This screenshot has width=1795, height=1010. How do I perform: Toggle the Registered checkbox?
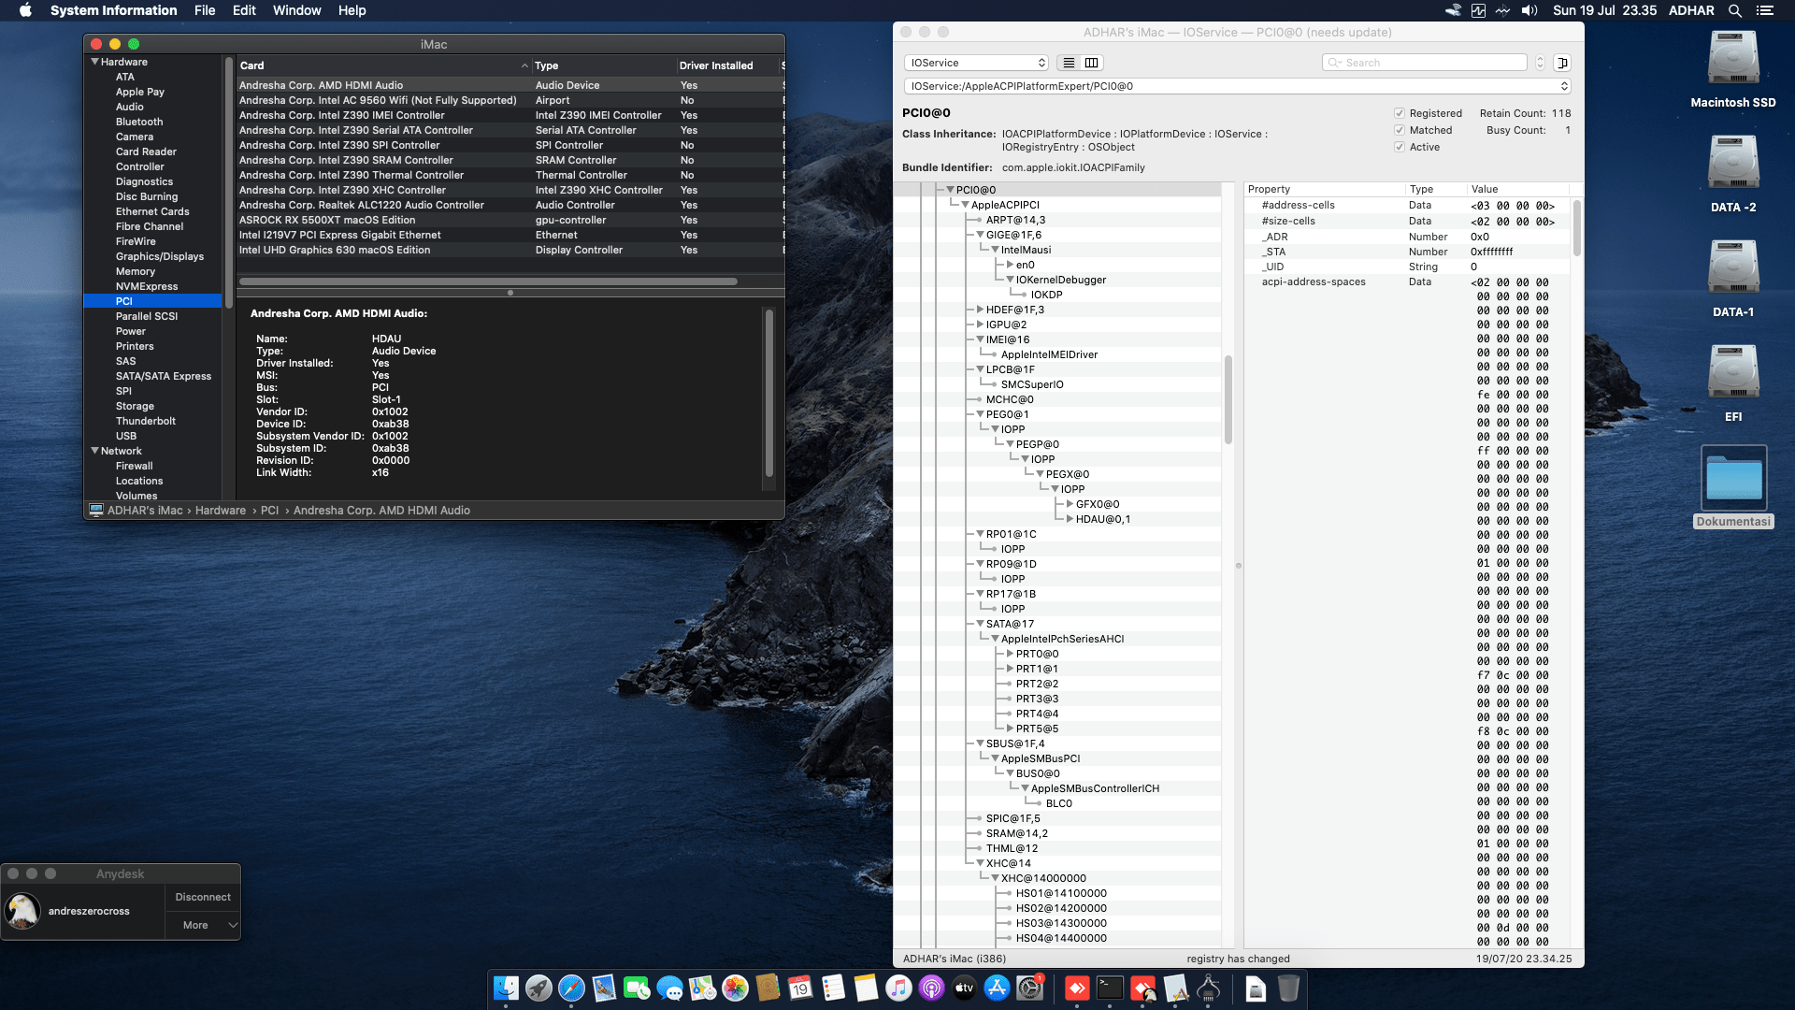1400,113
